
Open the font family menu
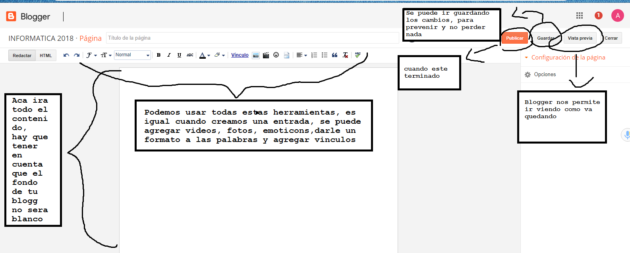pos(92,55)
